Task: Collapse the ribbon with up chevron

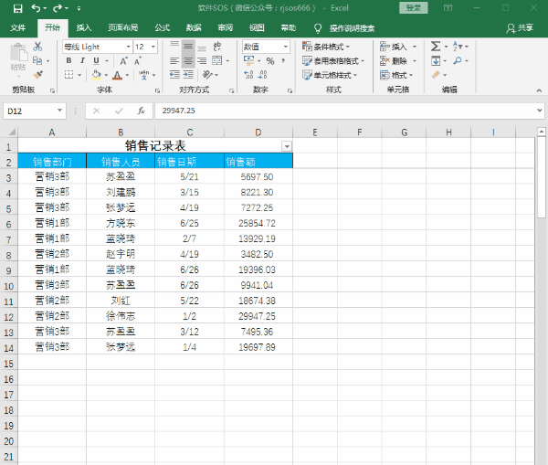Action: click(539, 90)
